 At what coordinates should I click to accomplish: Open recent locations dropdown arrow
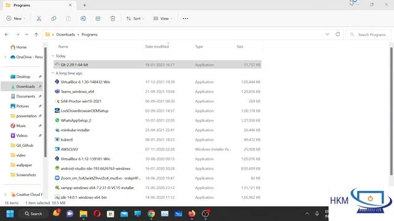click(x=26, y=34)
